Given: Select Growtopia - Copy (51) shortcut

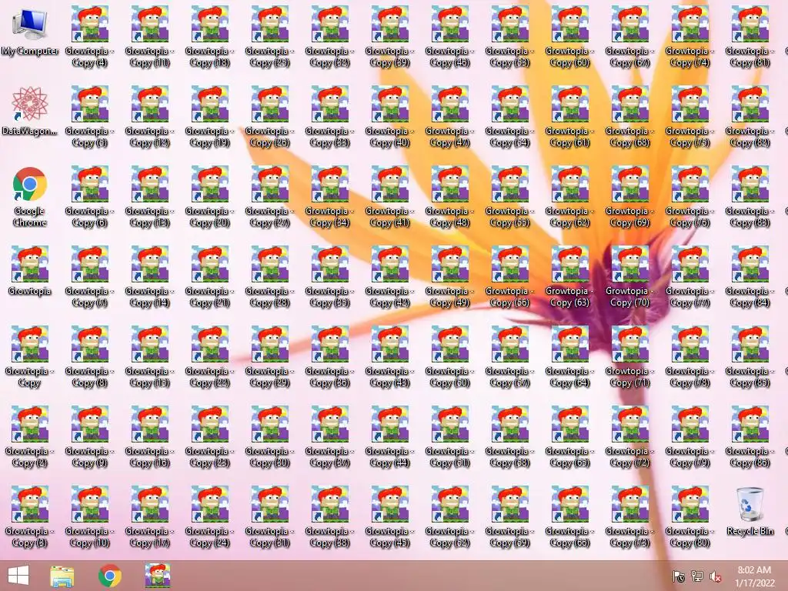Looking at the screenshot, I should 449,437.
